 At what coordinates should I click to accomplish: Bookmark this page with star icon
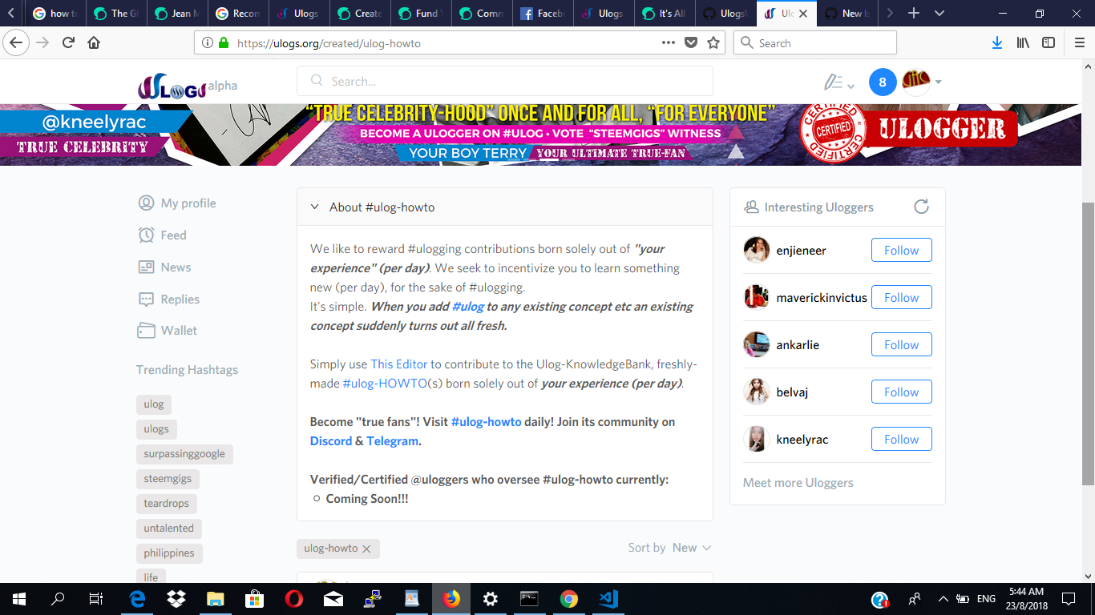713,43
